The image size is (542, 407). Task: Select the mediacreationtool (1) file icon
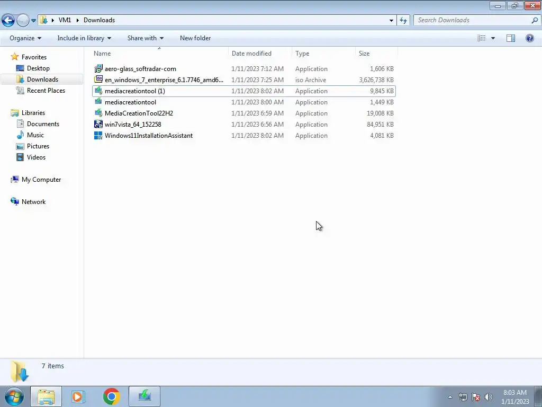coord(98,91)
